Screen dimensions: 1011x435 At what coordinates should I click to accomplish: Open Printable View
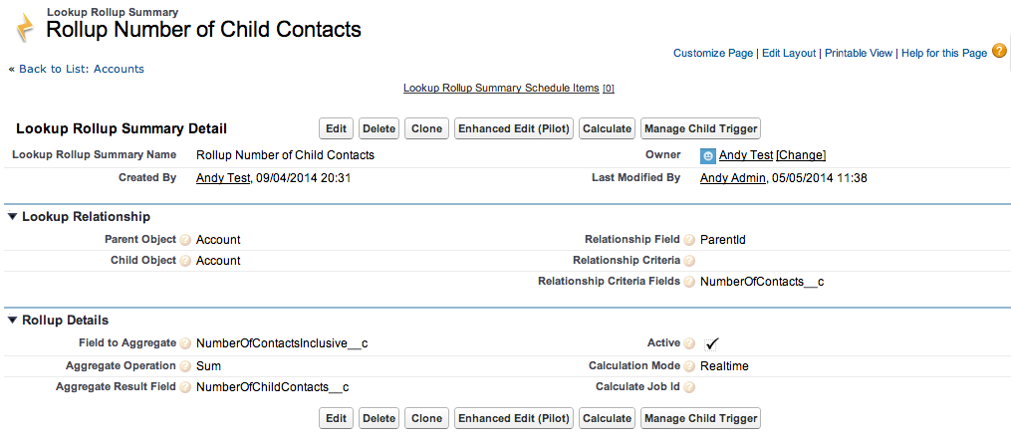click(859, 54)
